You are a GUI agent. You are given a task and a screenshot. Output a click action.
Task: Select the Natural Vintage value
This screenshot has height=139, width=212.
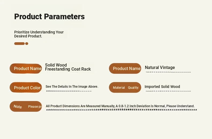click(160, 67)
